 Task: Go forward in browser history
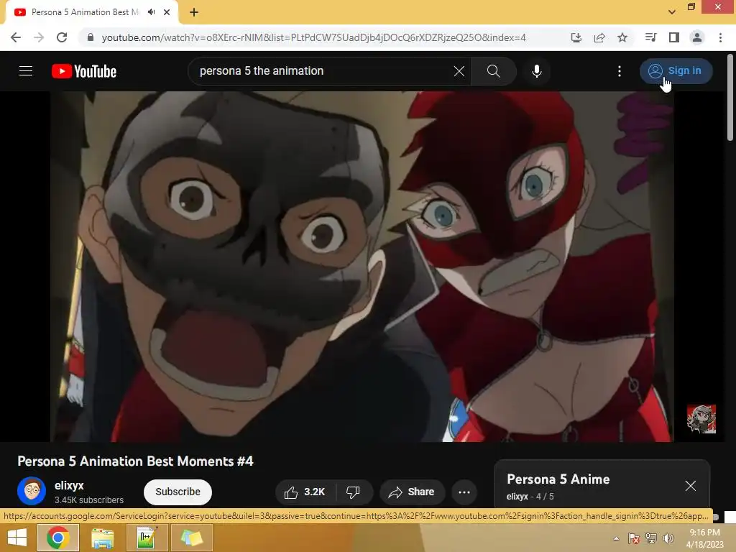(39, 37)
